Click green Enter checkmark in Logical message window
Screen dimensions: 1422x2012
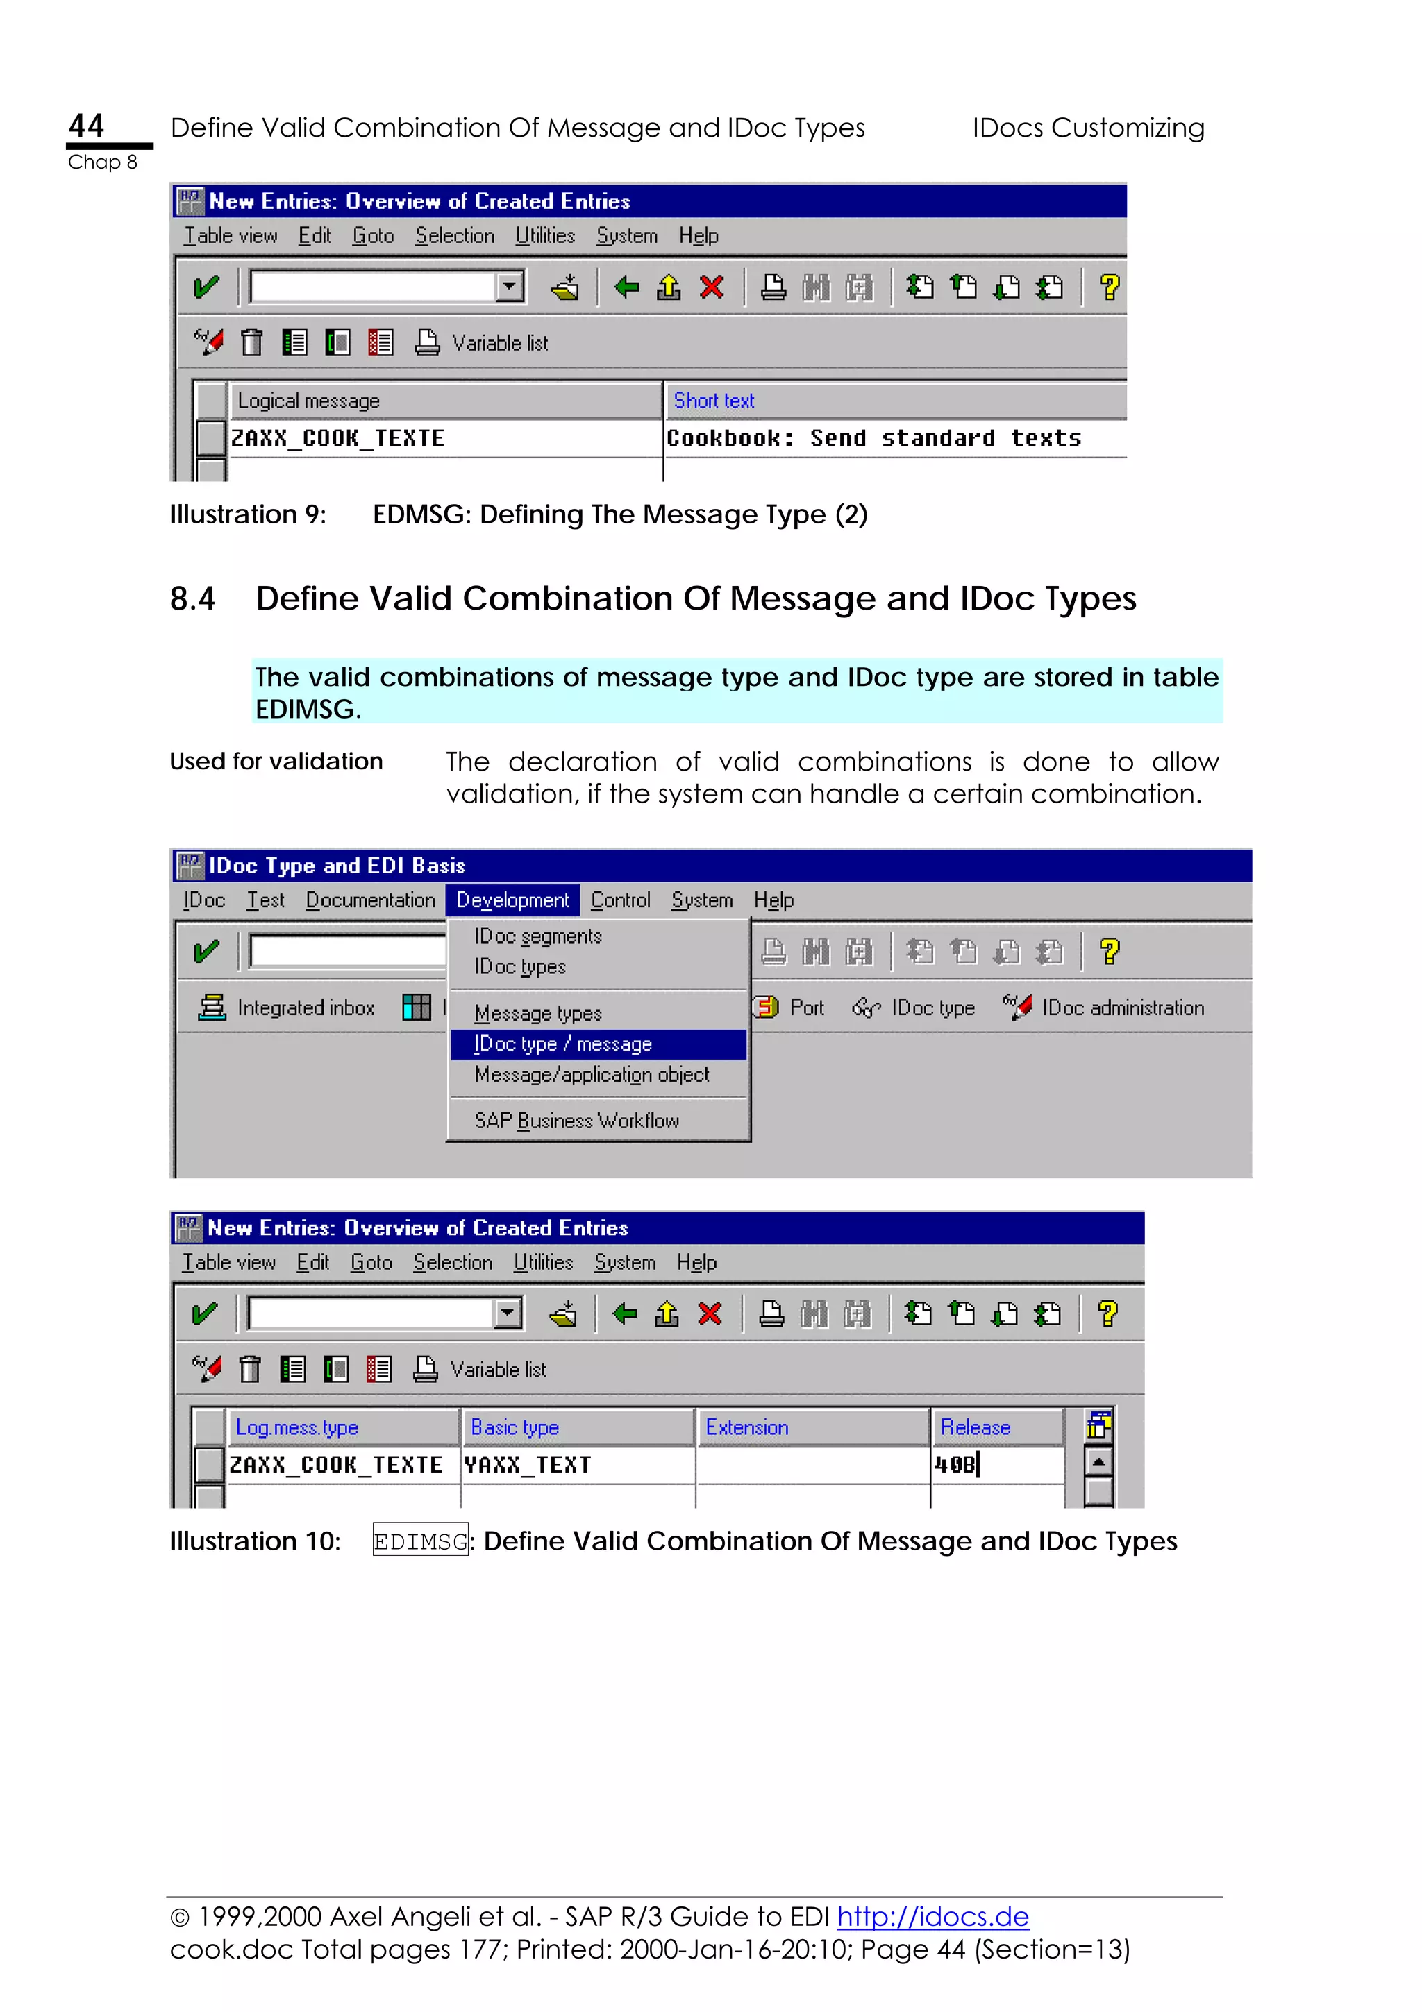[x=206, y=287]
